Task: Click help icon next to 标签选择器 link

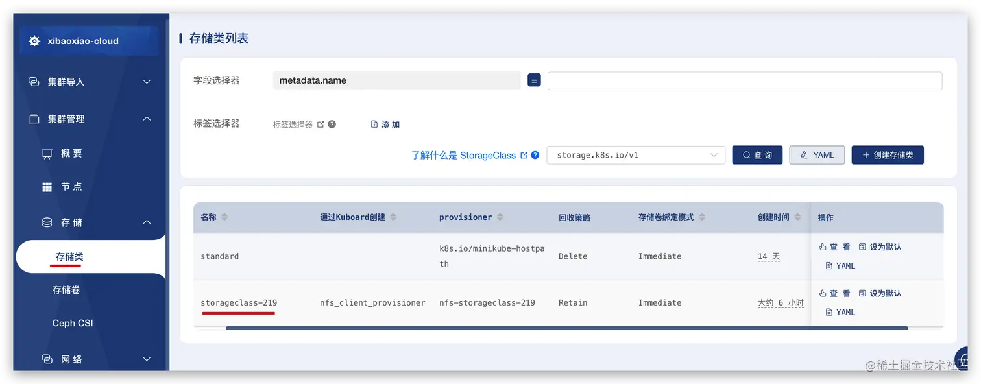Action: tap(332, 124)
